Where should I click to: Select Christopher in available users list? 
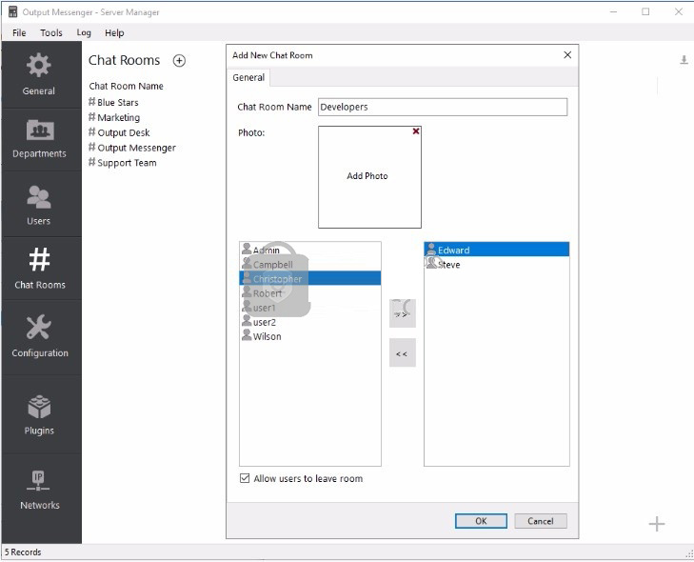[309, 278]
